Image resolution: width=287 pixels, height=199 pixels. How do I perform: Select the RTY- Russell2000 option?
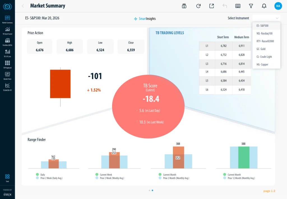click(265, 41)
